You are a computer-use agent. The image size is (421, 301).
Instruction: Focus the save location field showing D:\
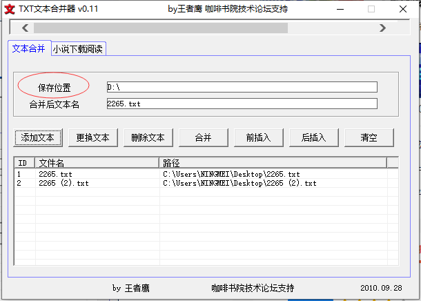click(x=242, y=87)
